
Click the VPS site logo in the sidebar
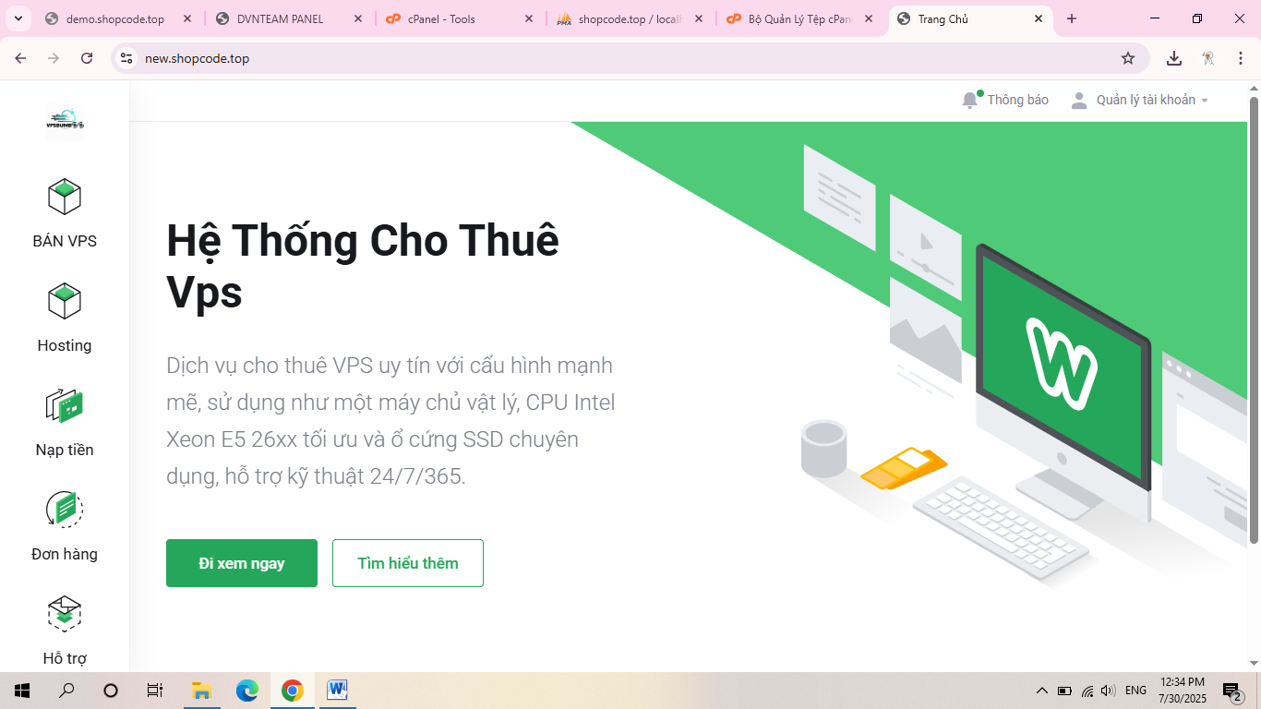pyautogui.click(x=65, y=119)
